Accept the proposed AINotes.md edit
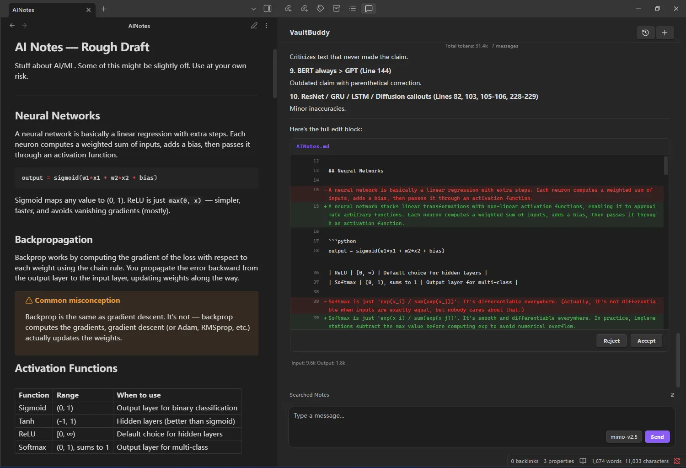Screen dimensions: 686x468 646,341
